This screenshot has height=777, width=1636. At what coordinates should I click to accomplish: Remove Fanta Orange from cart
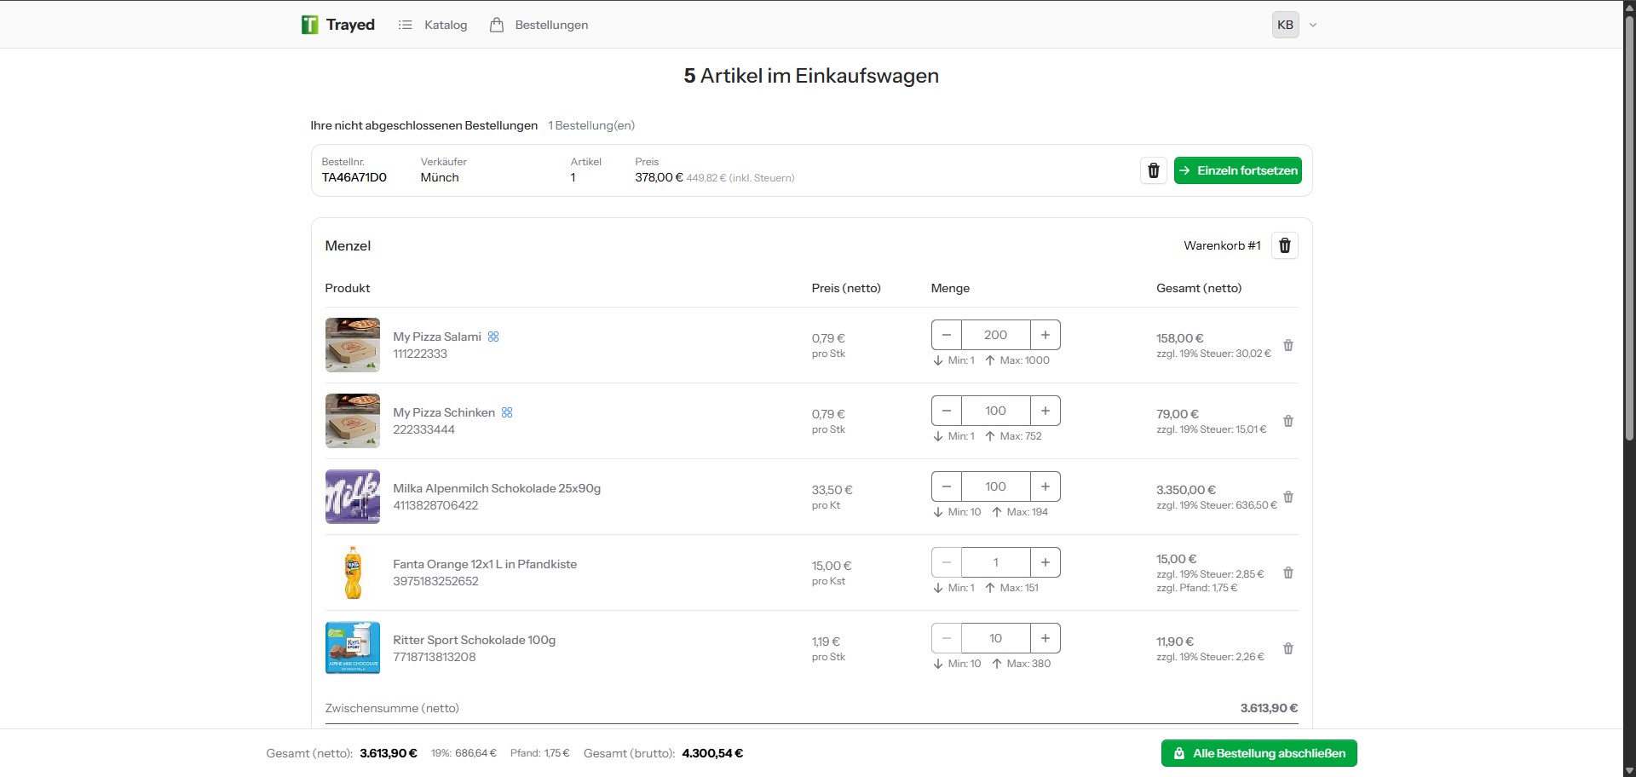tap(1287, 573)
